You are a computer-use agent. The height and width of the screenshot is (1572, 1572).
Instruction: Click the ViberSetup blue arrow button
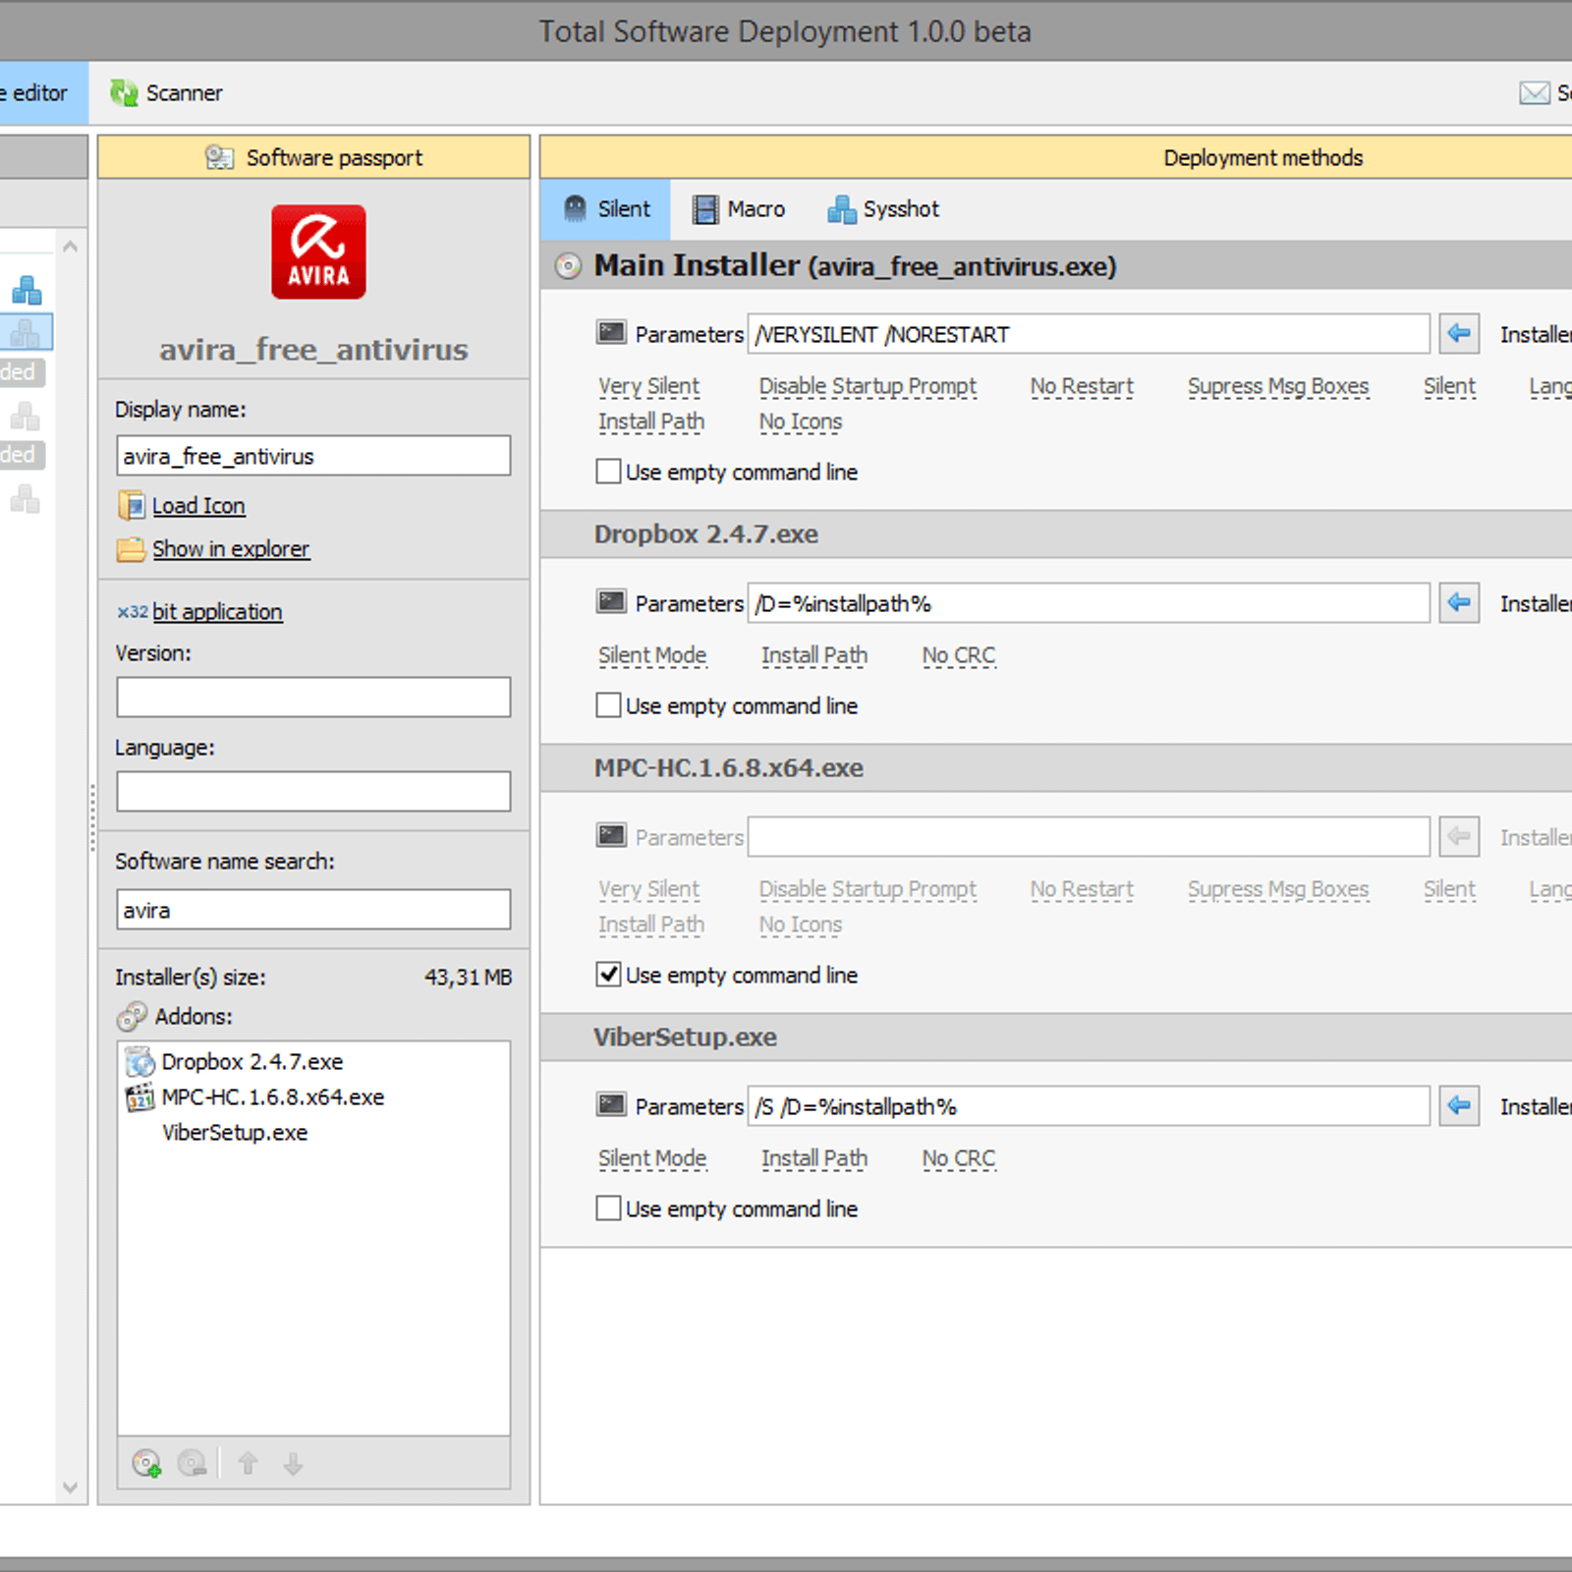point(1460,1106)
